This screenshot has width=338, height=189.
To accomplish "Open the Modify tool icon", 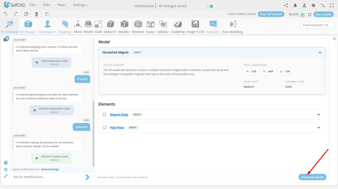I will tap(124, 24).
